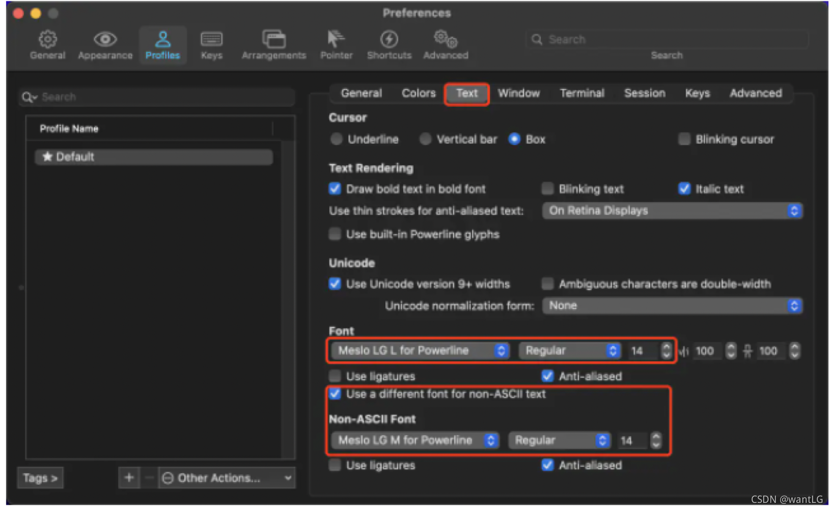Open the Appearance preferences pane
Screen dimensions: 831x509
tap(105, 45)
